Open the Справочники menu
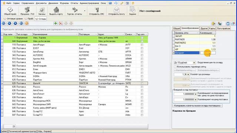 tap(28, 3)
